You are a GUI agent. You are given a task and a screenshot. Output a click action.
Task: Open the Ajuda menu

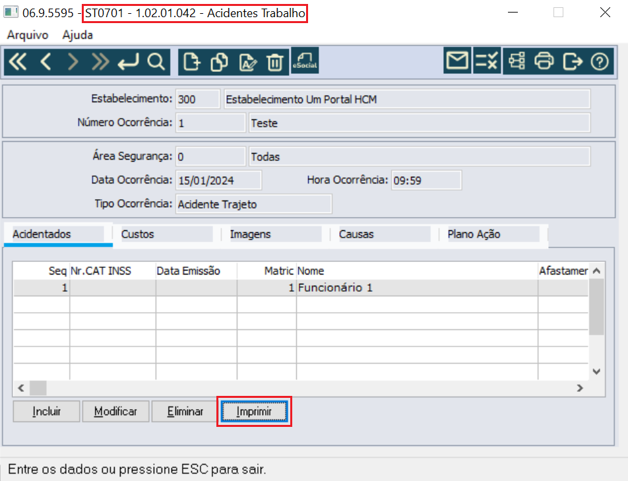(78, 35)
